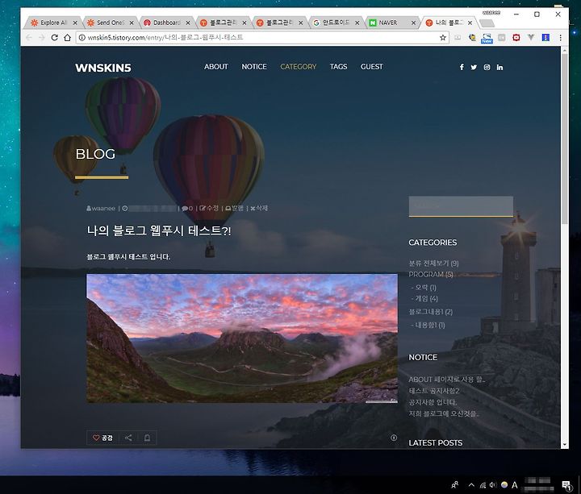Click the taskbar volume icon

[x=493, y=485]
